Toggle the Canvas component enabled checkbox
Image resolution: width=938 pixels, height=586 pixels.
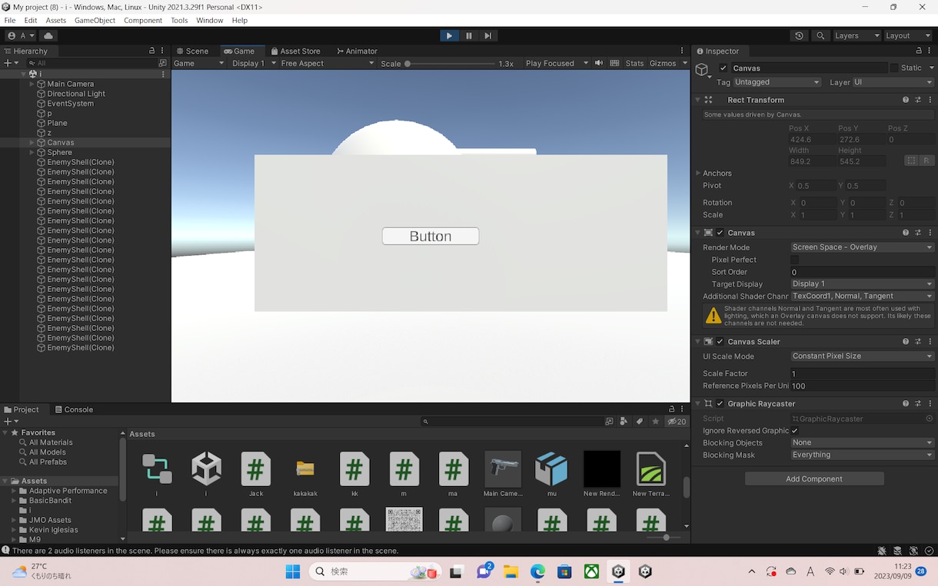coord(720,233)
